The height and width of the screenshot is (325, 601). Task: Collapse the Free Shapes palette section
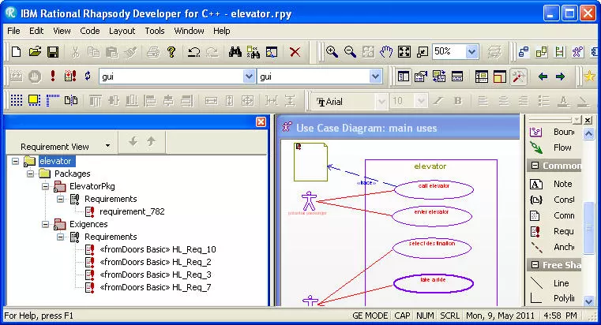click(x=535, y=265)
